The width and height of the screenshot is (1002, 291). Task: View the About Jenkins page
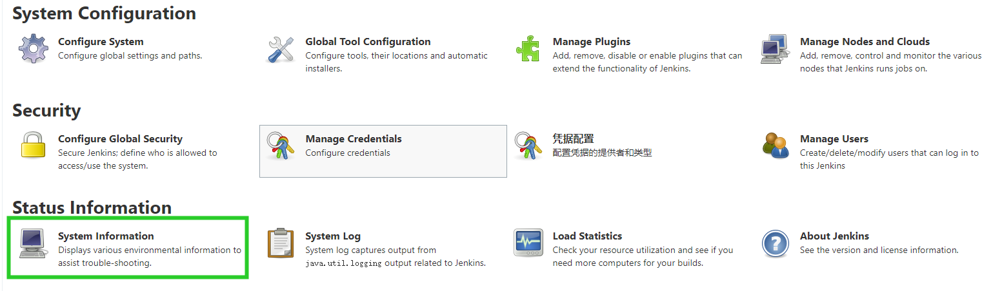[834, 236]
